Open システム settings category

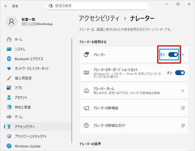pos(38,49)
